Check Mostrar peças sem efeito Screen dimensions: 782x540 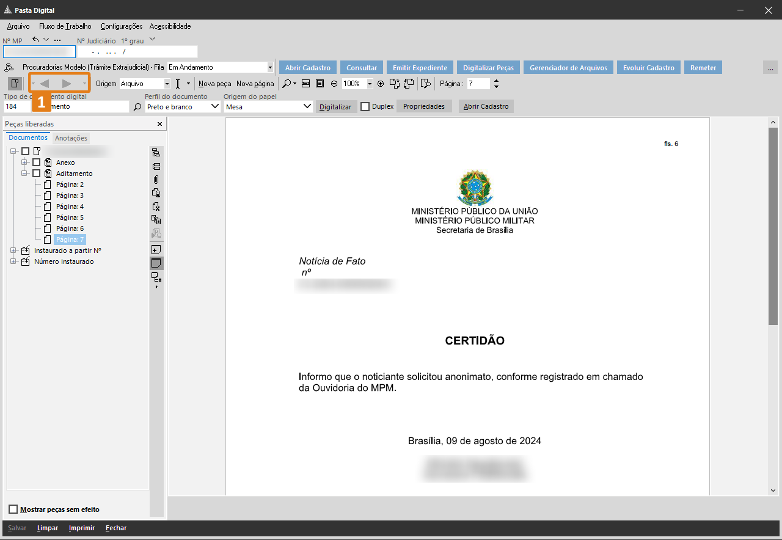[13, 509]
